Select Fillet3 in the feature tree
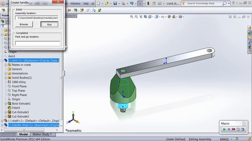The height and width of the screenshot is (141, 252). pyautogui.click(x=16, y=108)
